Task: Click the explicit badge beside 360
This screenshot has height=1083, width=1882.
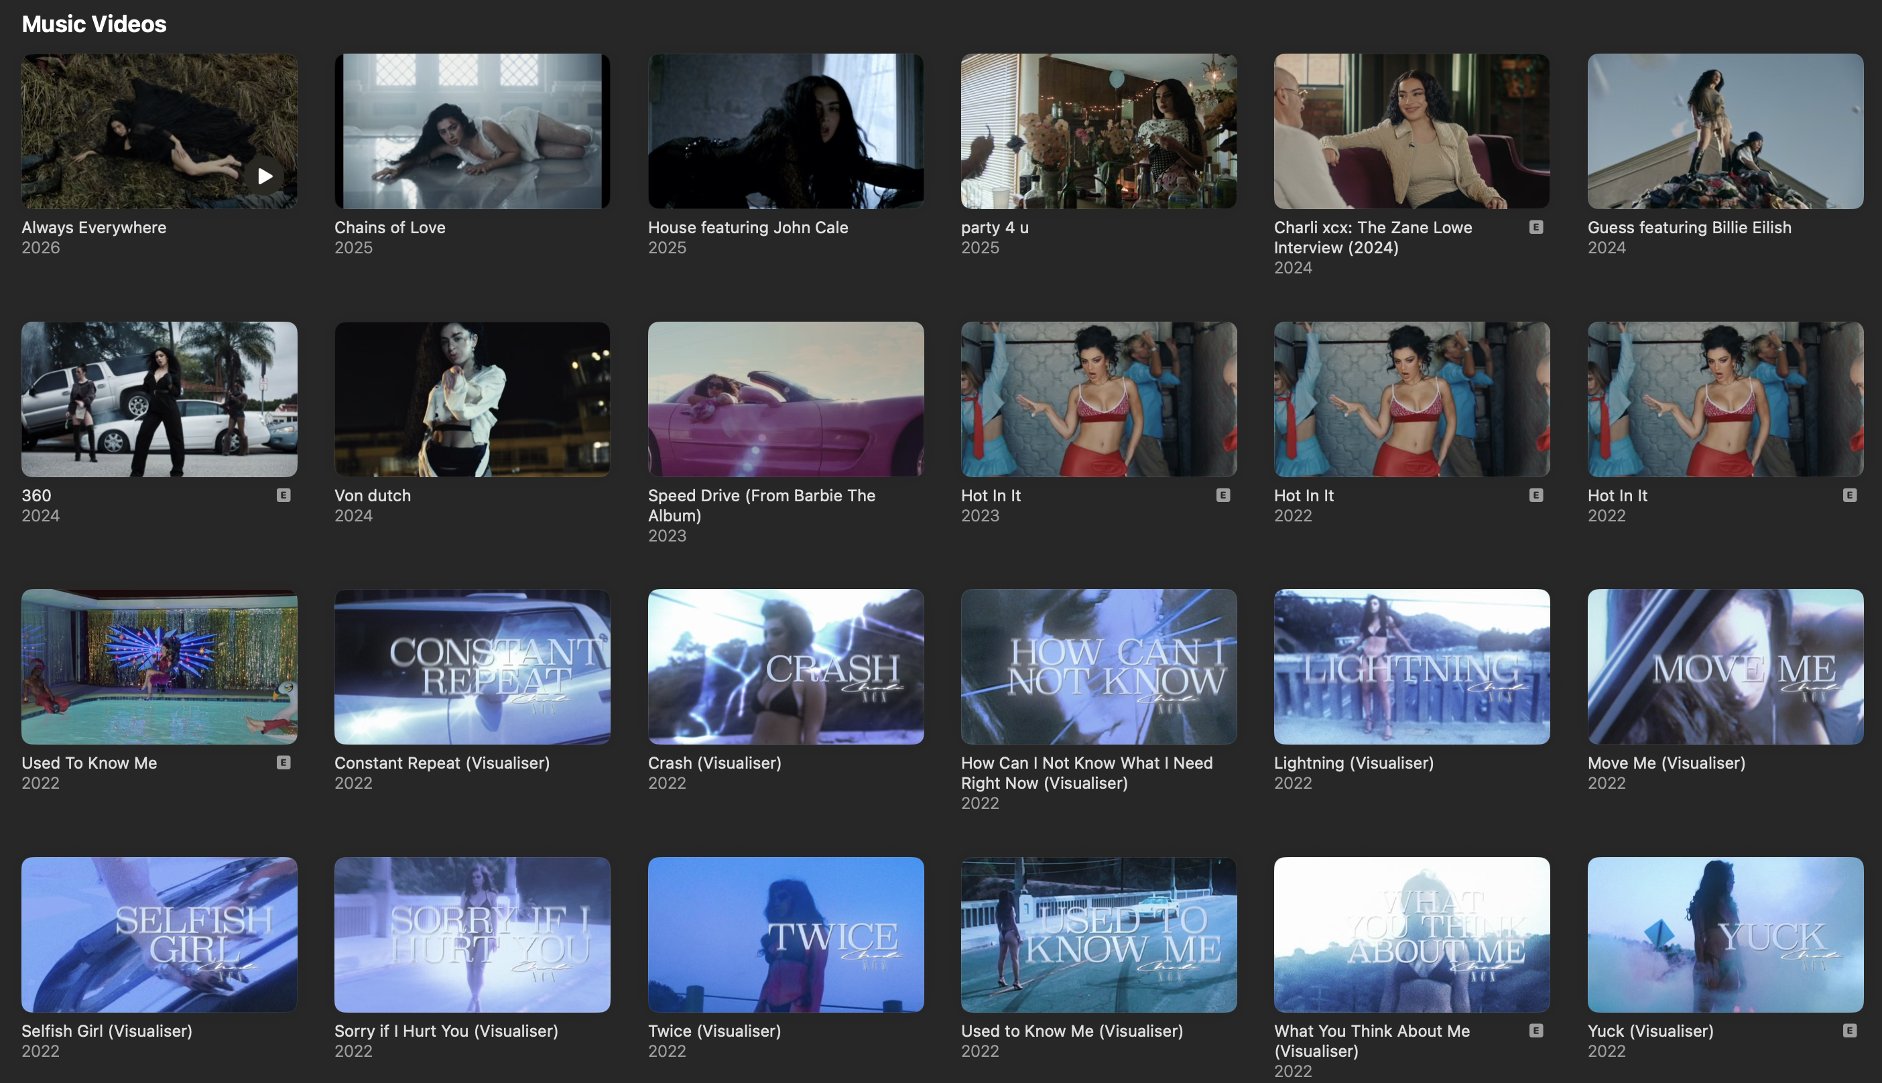Action: point(284,495)
